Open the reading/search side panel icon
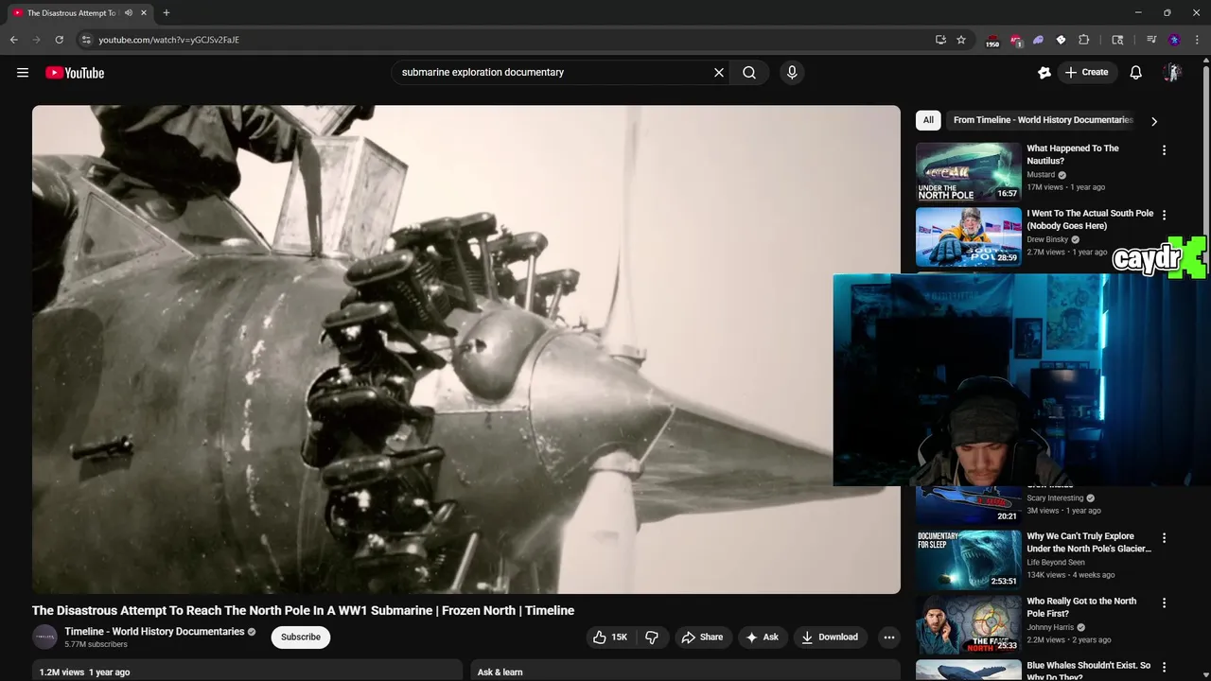 (1117, 40)
